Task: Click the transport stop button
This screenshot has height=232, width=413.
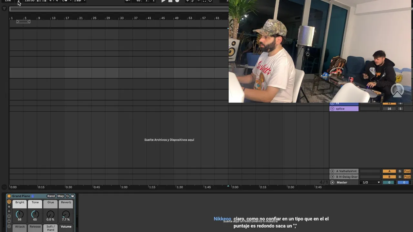Action: click(170, 1)
